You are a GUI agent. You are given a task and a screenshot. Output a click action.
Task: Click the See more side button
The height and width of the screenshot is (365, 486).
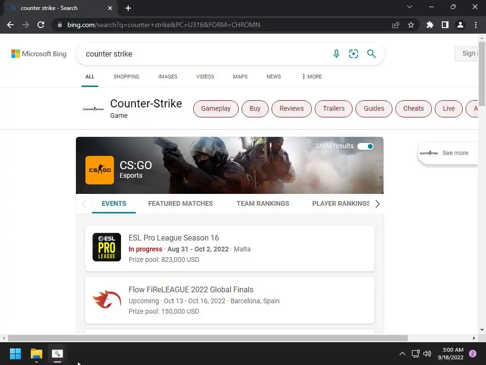coord(448,153)
